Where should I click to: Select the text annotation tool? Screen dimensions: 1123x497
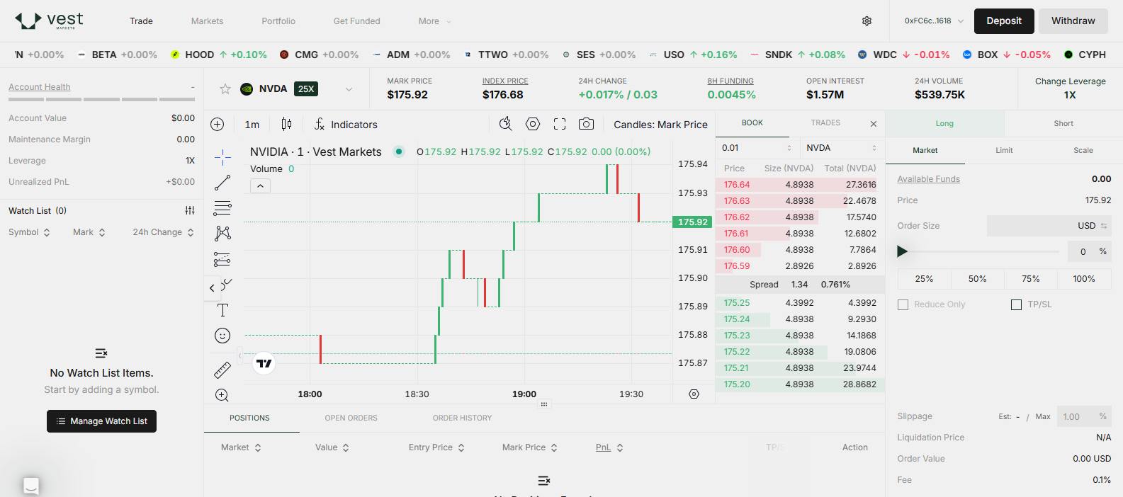coord(222,310)
